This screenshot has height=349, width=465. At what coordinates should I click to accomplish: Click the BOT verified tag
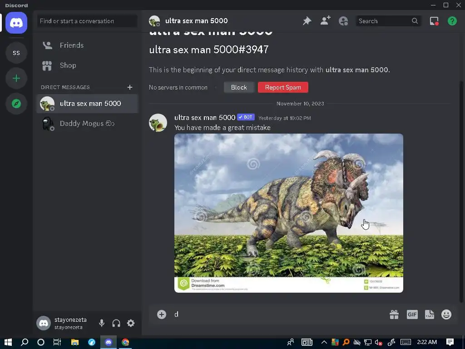coord(246,117)
